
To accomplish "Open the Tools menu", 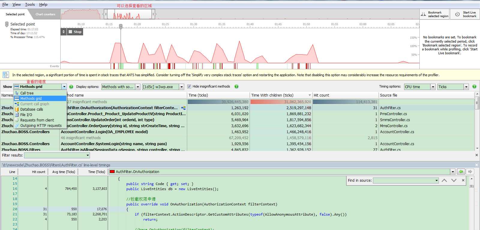I will click(30, 4).
